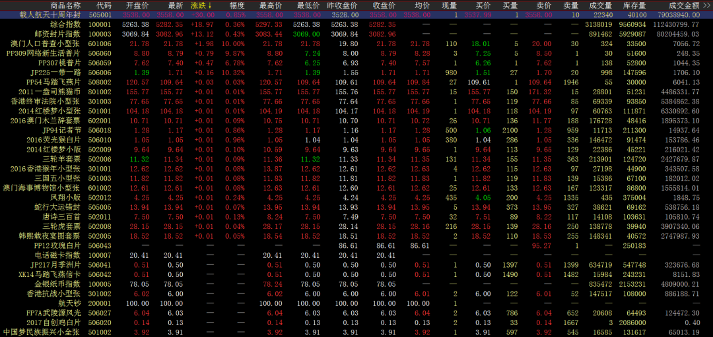Click code 601006 cell
713x337 pixels.
100,44
